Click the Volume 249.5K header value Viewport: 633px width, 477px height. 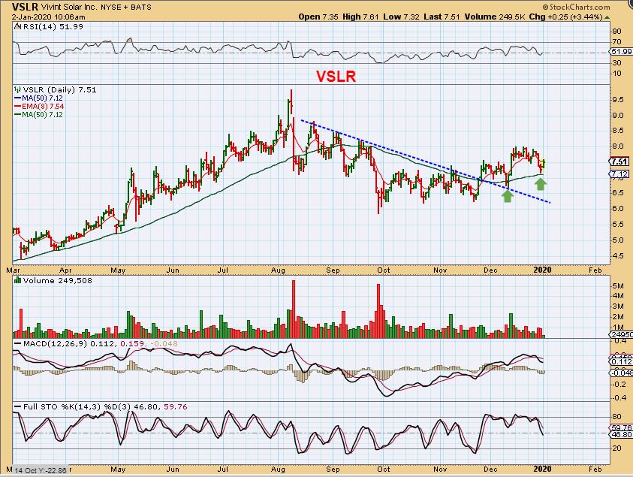pos(495,17)
